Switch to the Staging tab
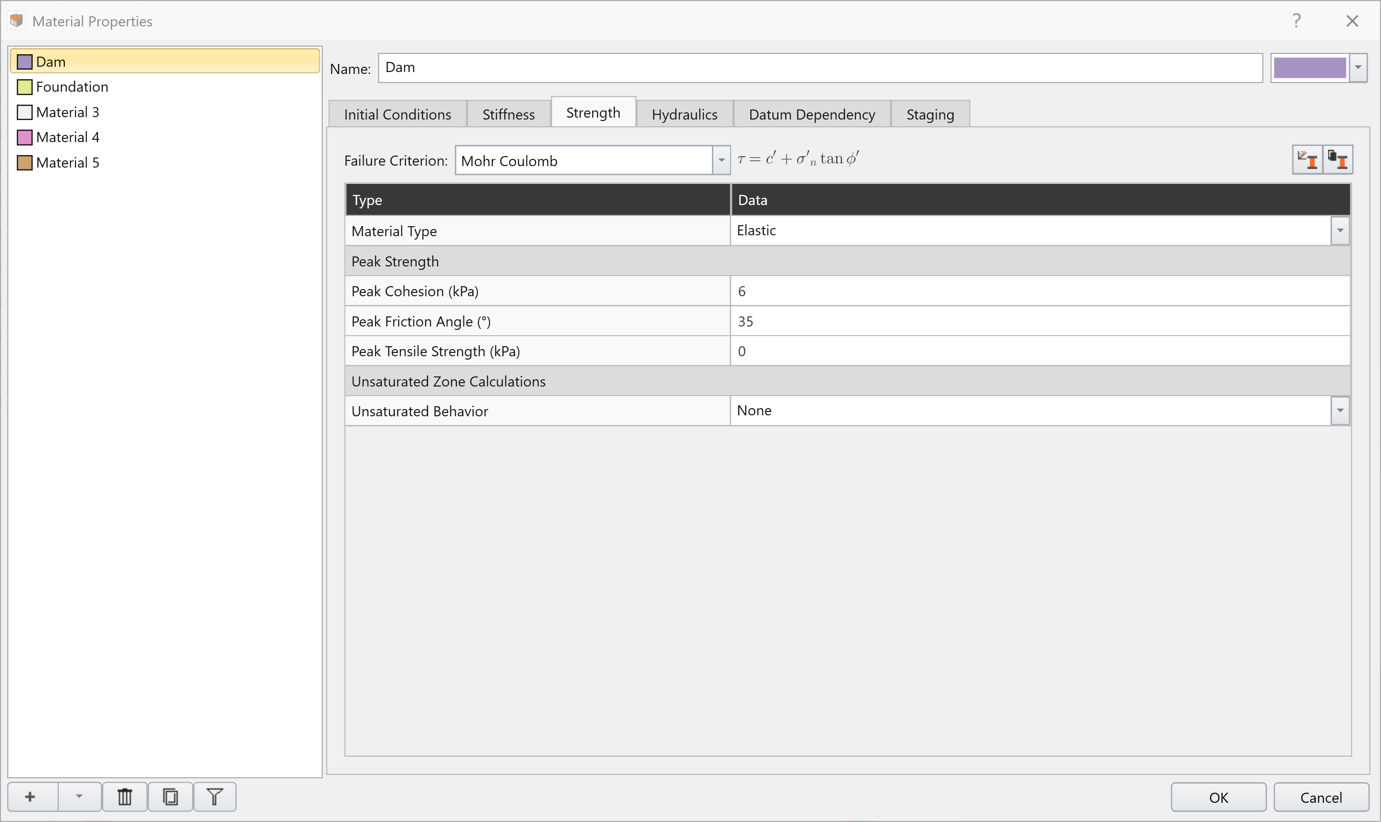The width and height of the screenshot is (1381, 822). pyautogui.click(x=930, y=114)
